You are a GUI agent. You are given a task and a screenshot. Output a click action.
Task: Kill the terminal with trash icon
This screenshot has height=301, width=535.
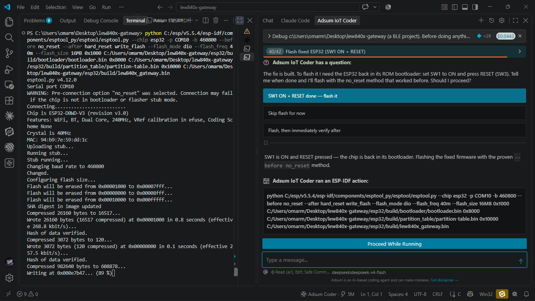(x=216, y=20)
